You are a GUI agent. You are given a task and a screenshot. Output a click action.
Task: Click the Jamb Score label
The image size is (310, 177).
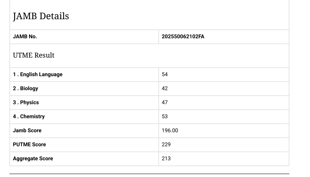tap(27, 131)
